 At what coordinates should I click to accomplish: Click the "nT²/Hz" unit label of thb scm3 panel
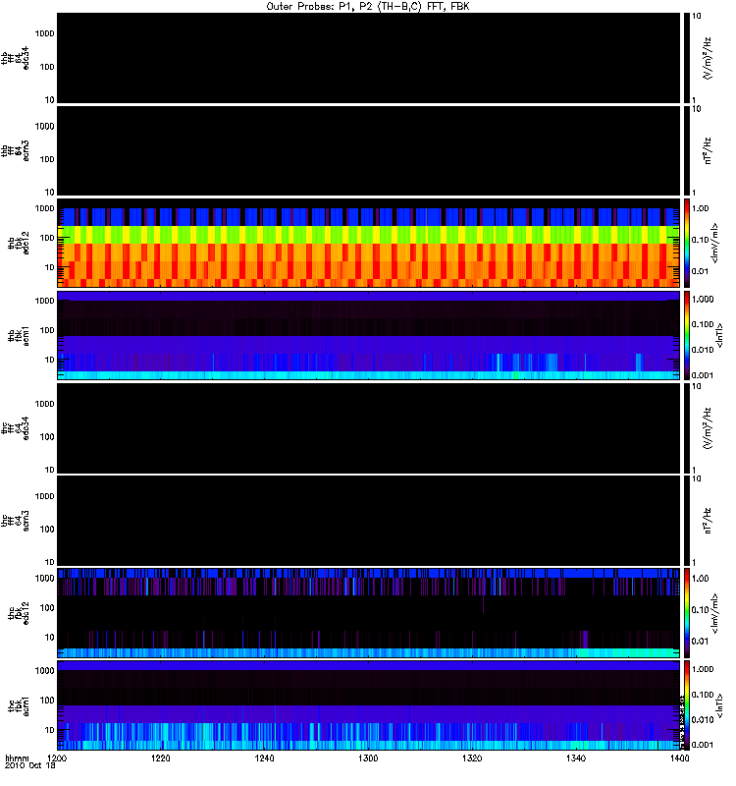coord(708,150)
